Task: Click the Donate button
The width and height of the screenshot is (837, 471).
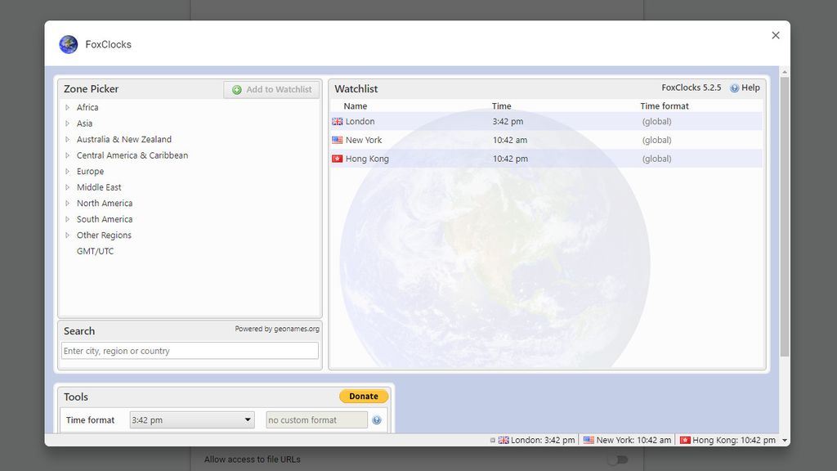Action: click(x=363, y=396)
